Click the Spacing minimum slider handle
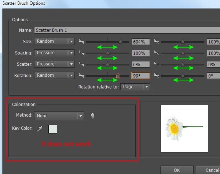 [x=107, y=53]
